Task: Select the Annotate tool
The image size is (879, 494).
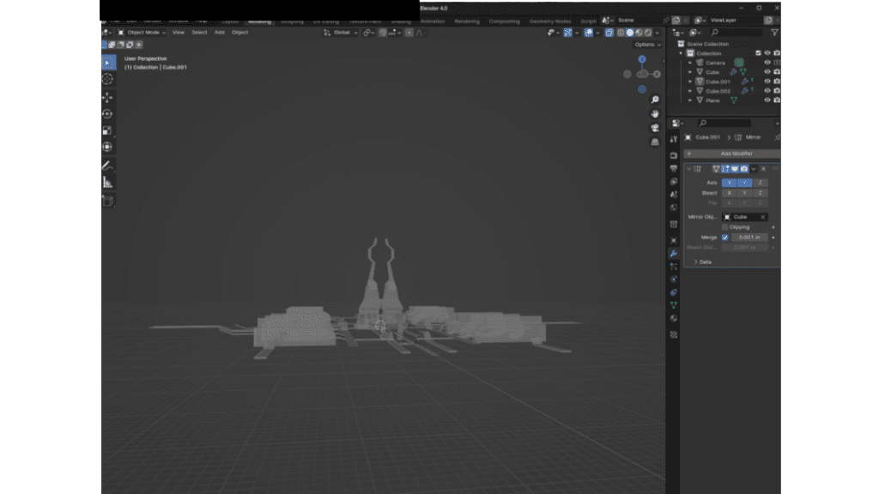Action: [x=107, y=166]
